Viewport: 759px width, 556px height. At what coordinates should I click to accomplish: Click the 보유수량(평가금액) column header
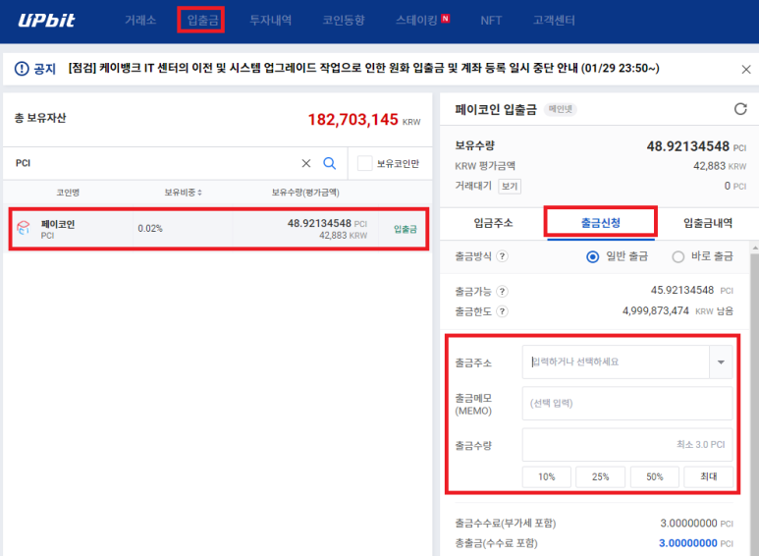pyautogui.click(x=305, y=193)
